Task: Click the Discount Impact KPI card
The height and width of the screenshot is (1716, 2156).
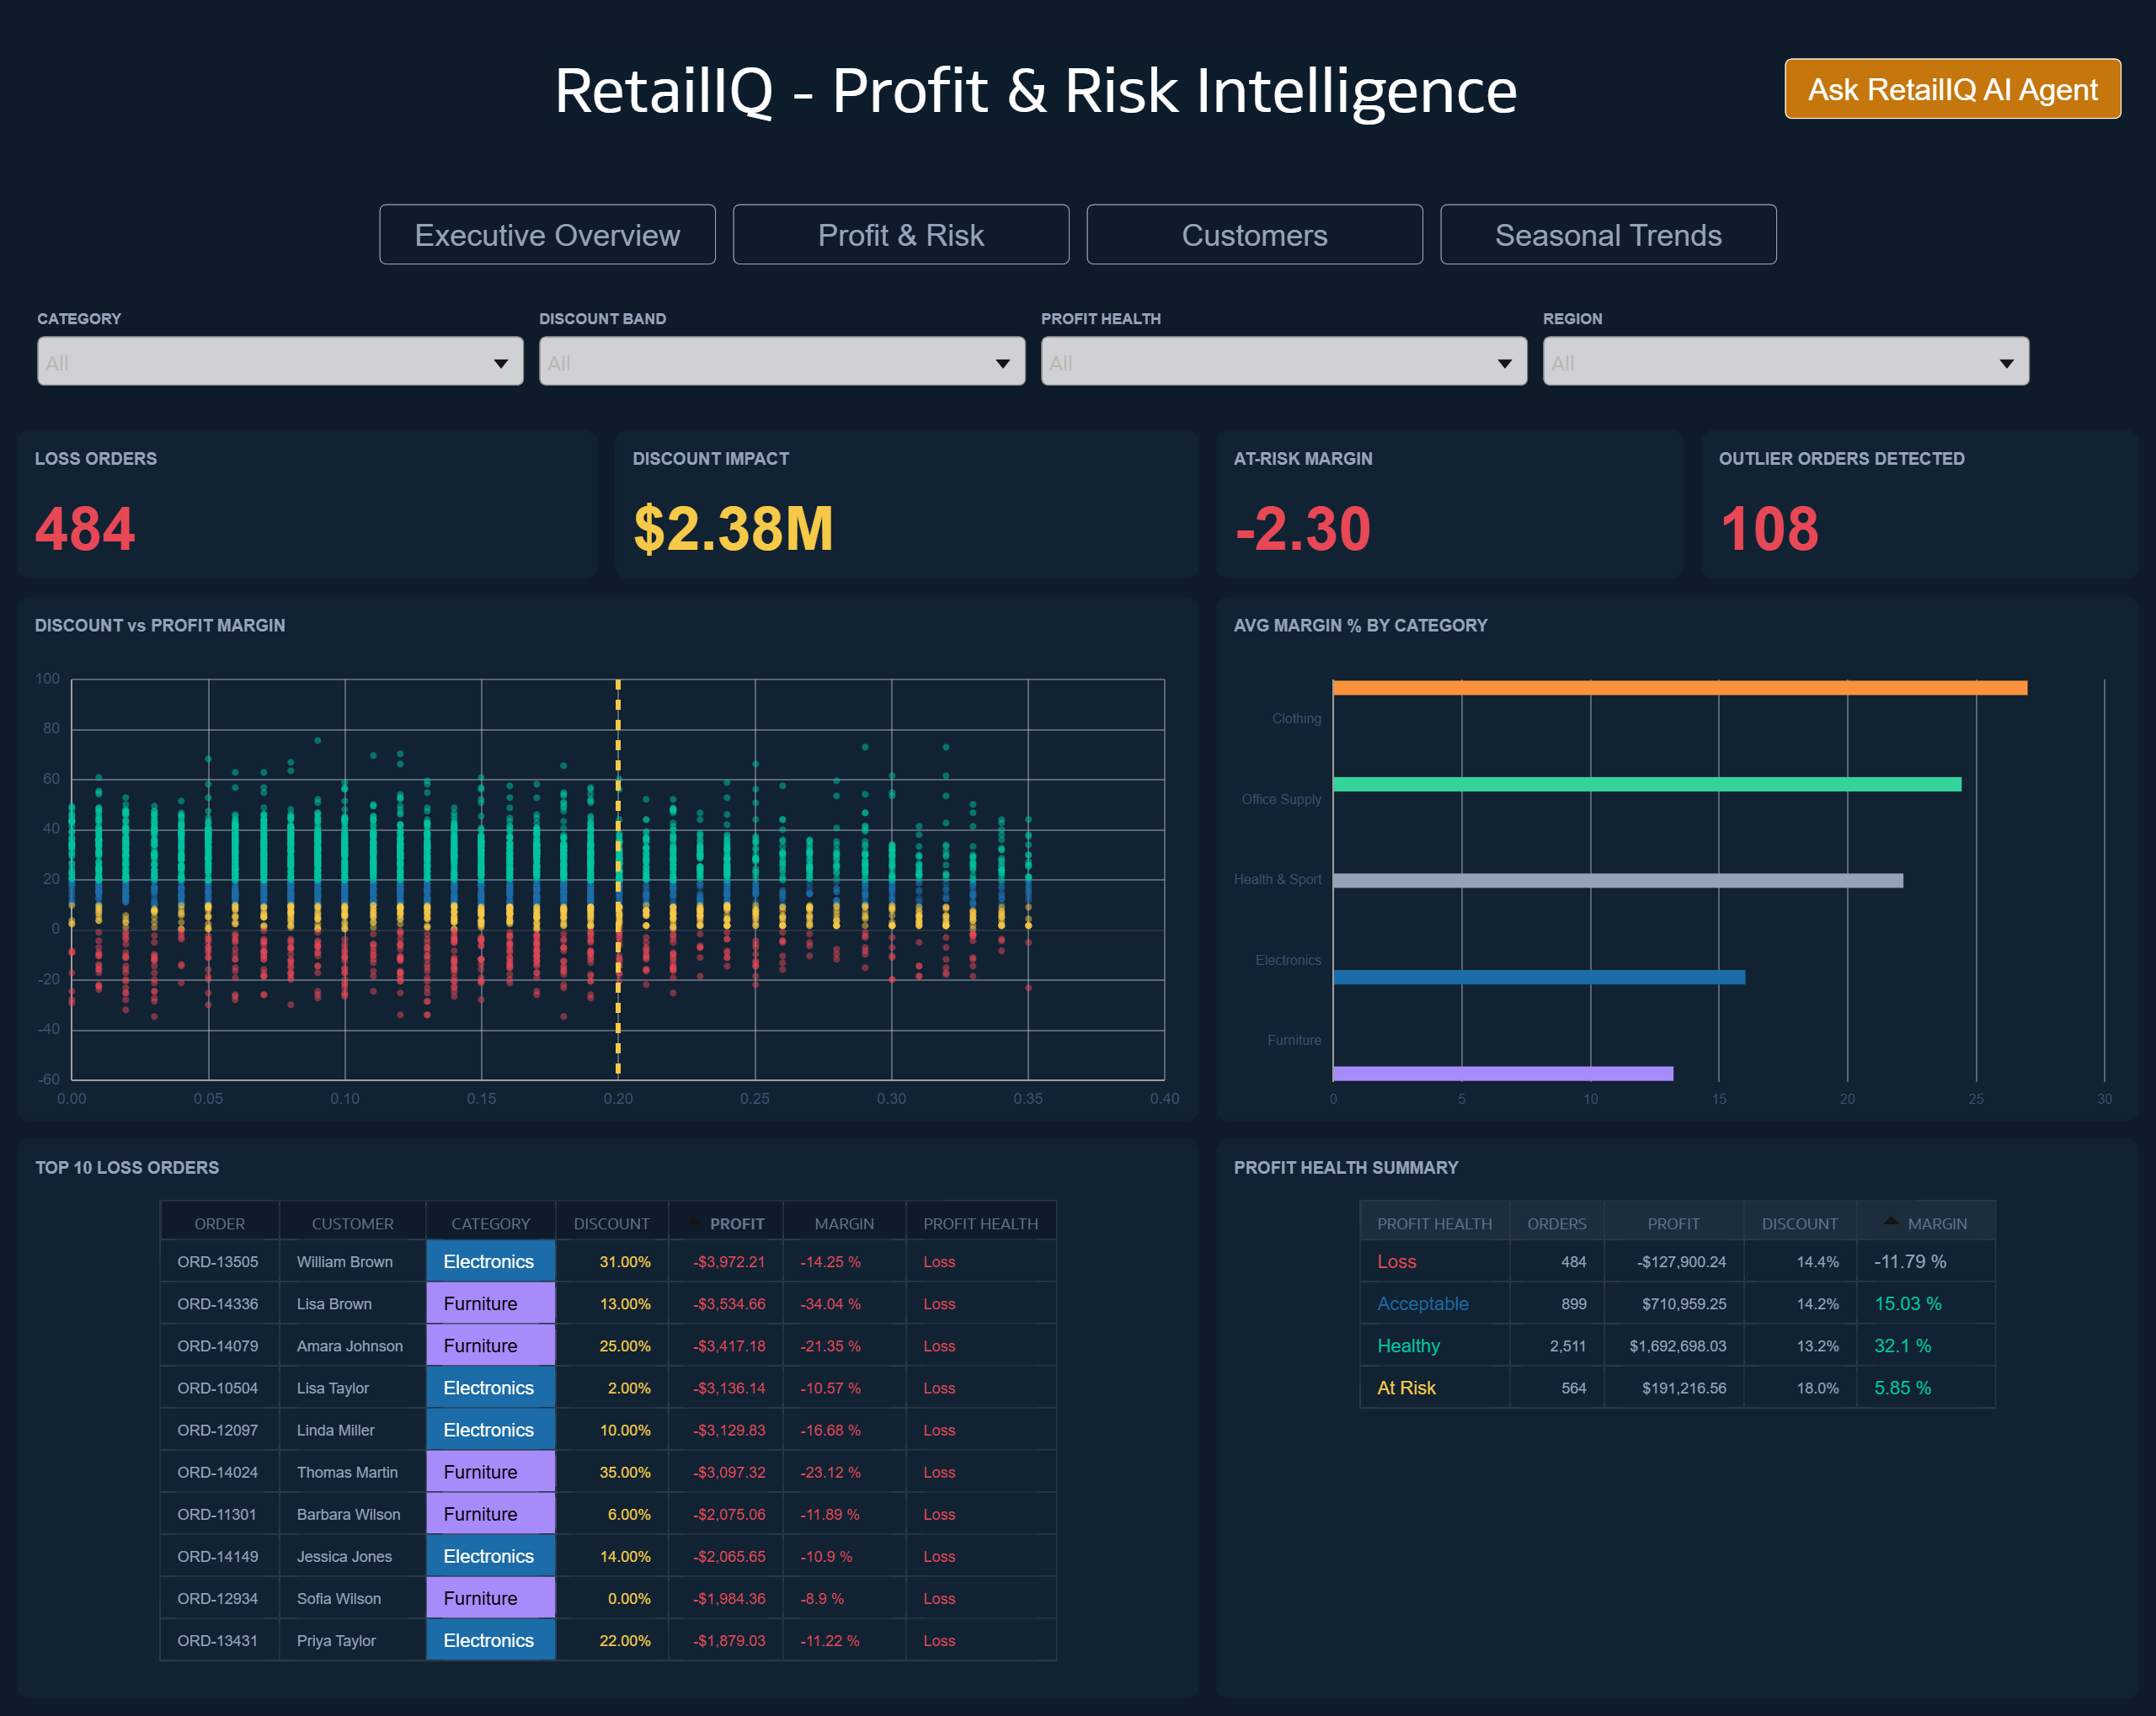Action: coord(905,504)
